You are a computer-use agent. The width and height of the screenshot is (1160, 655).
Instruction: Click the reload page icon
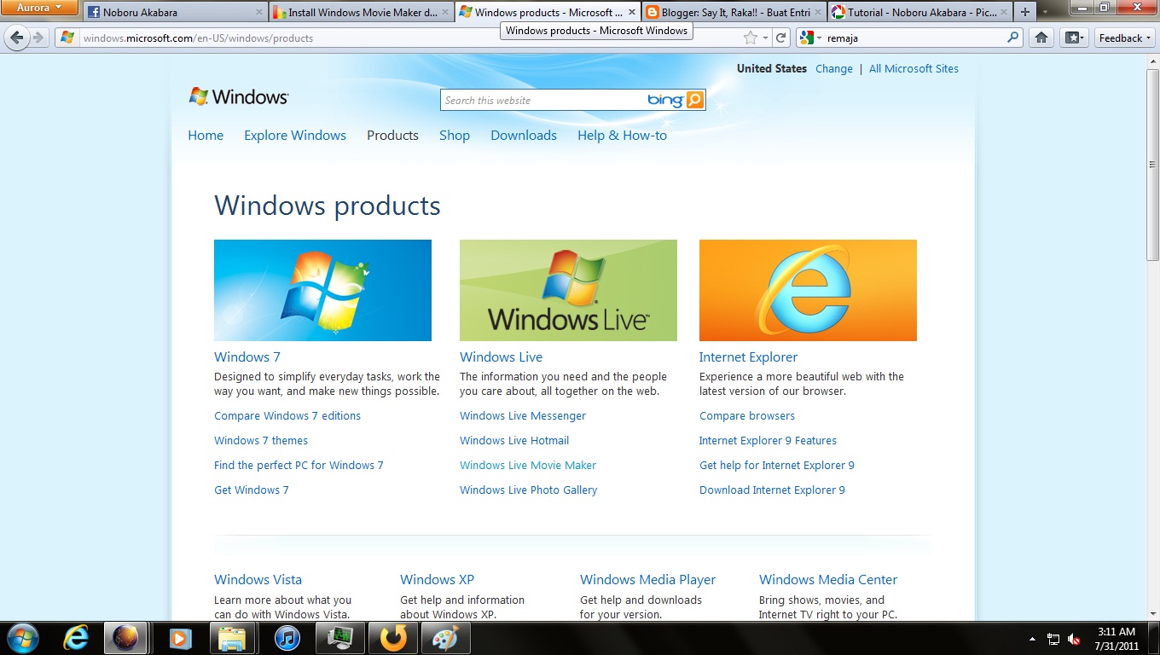[780, 38]
